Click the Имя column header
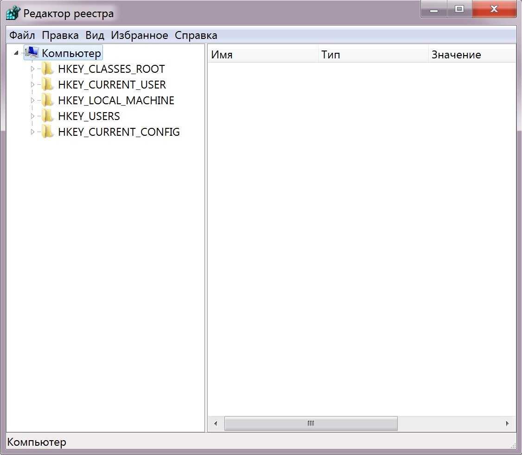 coord(263,55)
